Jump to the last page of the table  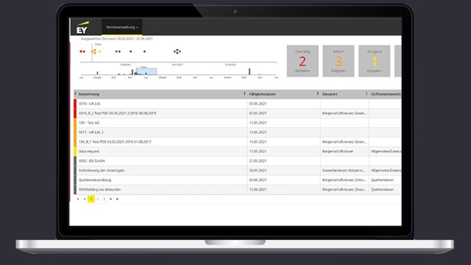tap(117, 199)
